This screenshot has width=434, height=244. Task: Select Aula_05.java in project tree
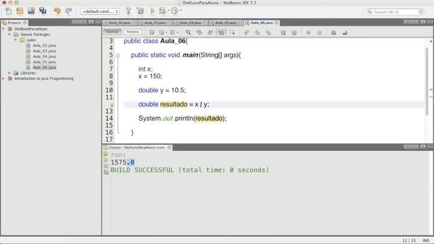pyautogui.click(x=44, y=62)
